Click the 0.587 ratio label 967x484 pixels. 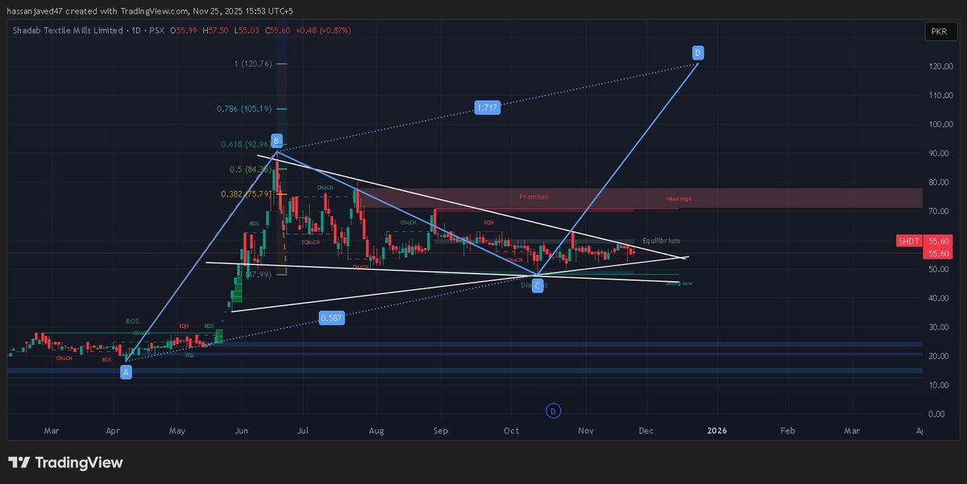tap(330, 317)
